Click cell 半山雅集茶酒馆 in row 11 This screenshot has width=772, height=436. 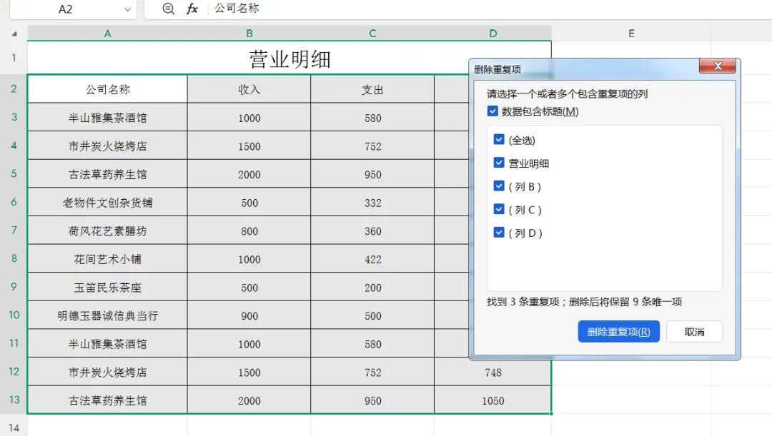[107, 344]
